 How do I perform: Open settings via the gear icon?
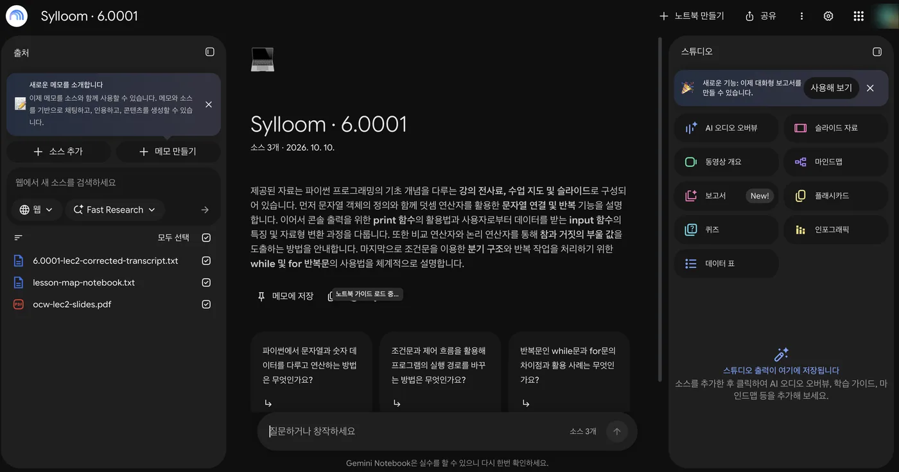[x=828, y=16]
